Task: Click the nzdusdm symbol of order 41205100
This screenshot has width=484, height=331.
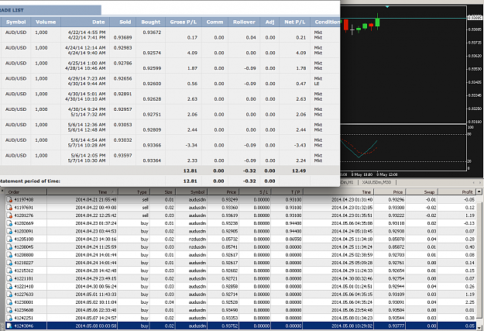Action: tap(197, 240)
